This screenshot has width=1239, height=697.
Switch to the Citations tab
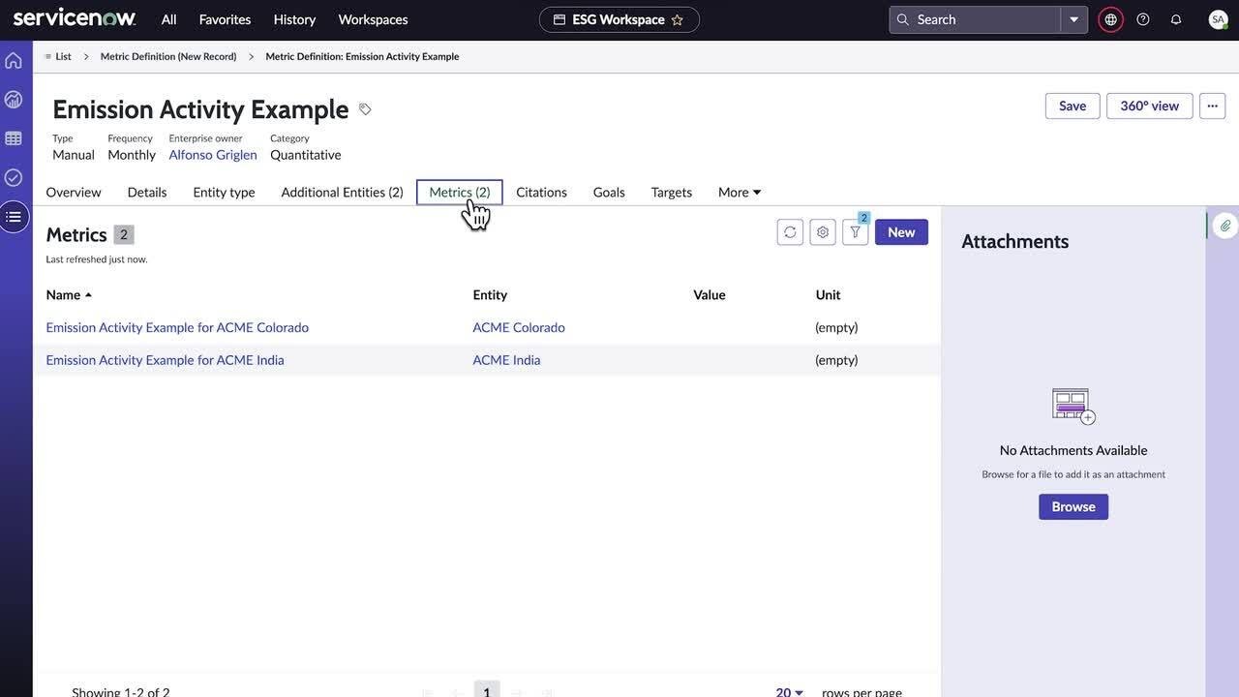[541, 192]
